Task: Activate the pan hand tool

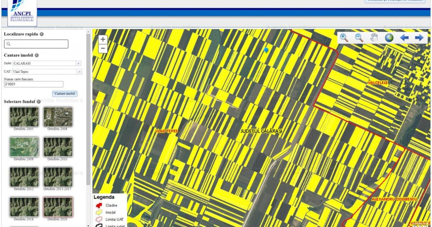Action: 374,38
